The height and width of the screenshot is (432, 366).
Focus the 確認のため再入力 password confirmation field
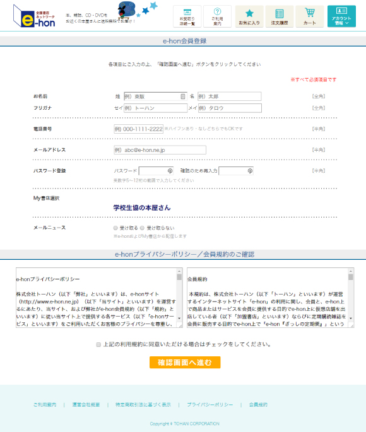click(x=236, y=171)
